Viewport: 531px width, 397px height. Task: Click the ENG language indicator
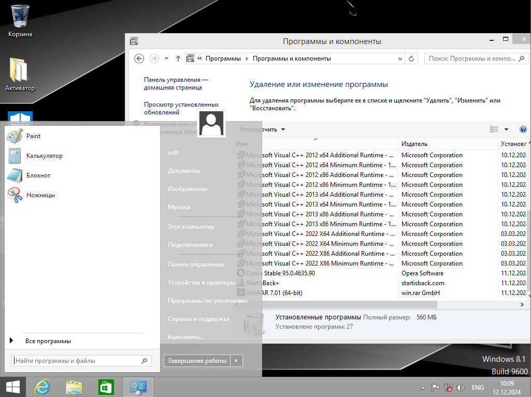[x=478, y=388]
